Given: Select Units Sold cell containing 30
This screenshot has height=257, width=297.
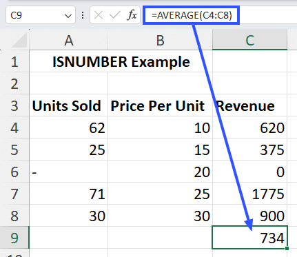Looking at the screenshot, I should [69, 216].
